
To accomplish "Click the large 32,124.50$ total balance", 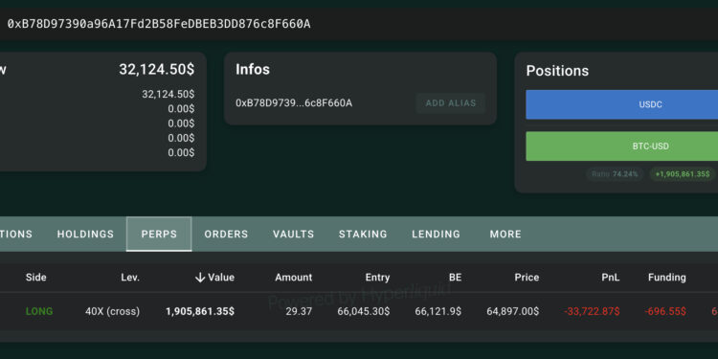I will (x=157, y=70).
